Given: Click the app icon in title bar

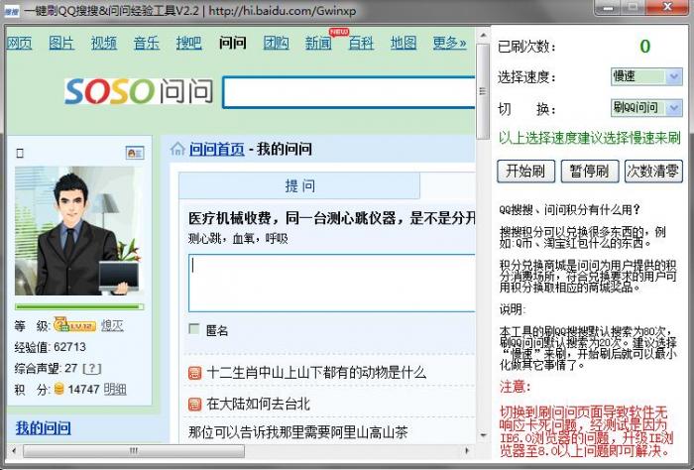Looking at the screenshot, I should pos(12,11).
